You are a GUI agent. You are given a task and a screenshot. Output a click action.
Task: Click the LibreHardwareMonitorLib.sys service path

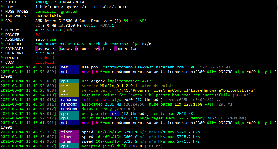185,90
